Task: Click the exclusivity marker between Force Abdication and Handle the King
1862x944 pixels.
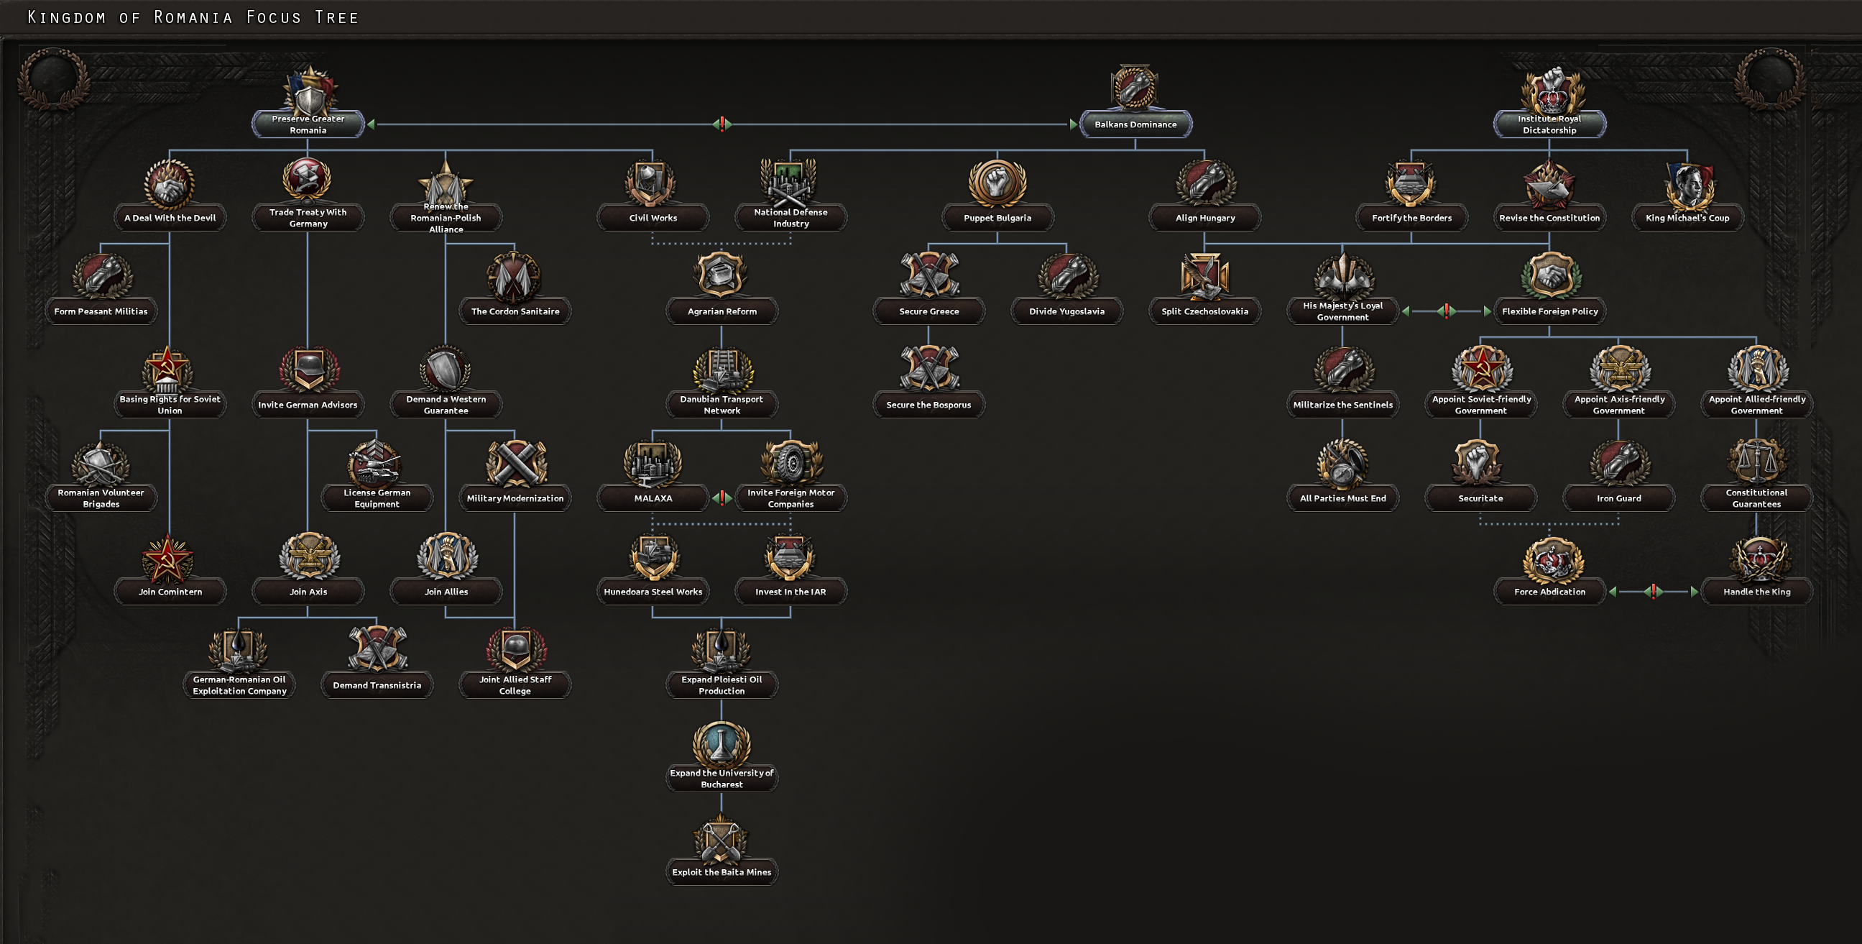Action: click(x=1653, y=591)
